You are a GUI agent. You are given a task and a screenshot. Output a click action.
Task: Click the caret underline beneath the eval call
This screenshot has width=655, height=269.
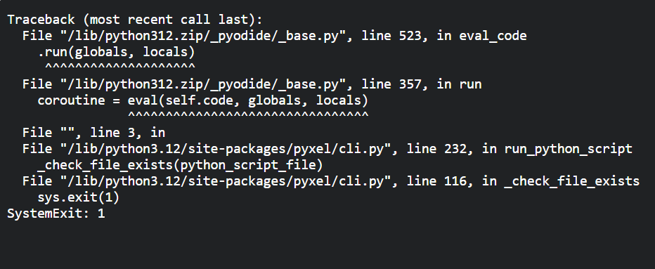(248, 115)
